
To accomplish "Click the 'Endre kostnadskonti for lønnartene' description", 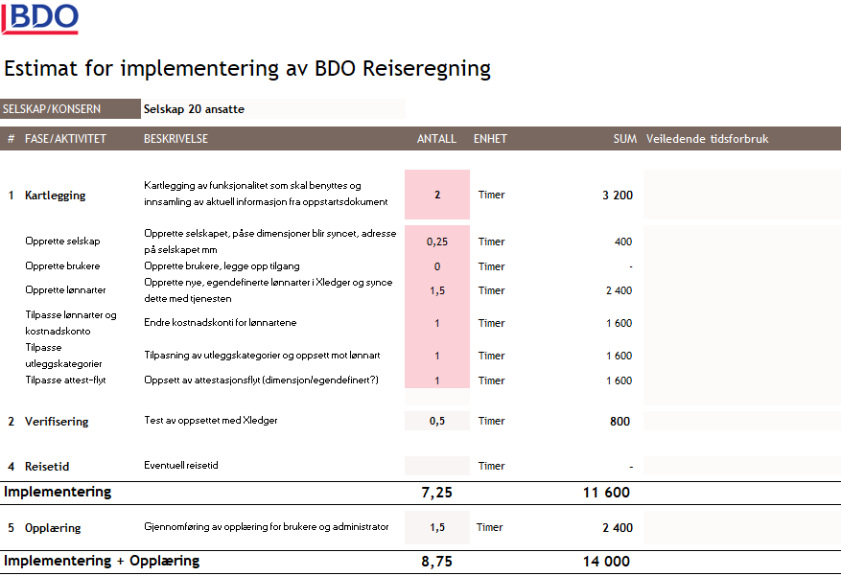I will click(x=221, y=323).
